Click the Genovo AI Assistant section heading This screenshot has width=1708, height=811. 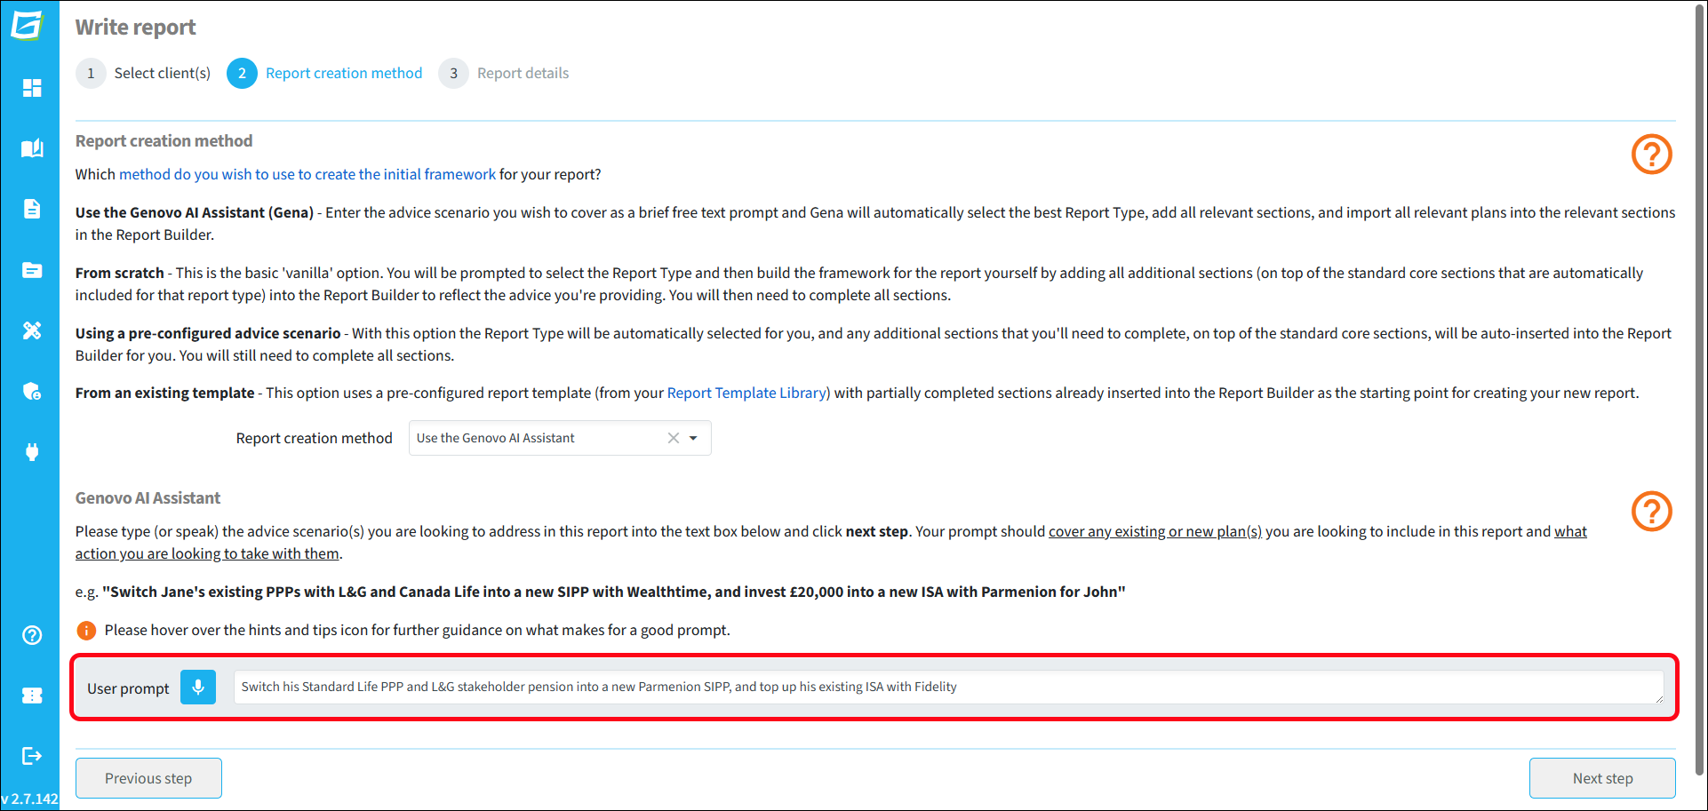tap(148, 498)
